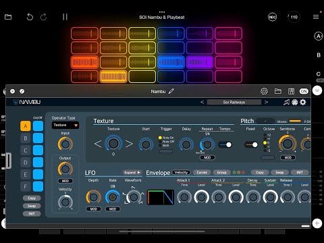Toggle operator B on/off blue switch
The height and width of the screenshot is (243, 324).
click(38, 138)
